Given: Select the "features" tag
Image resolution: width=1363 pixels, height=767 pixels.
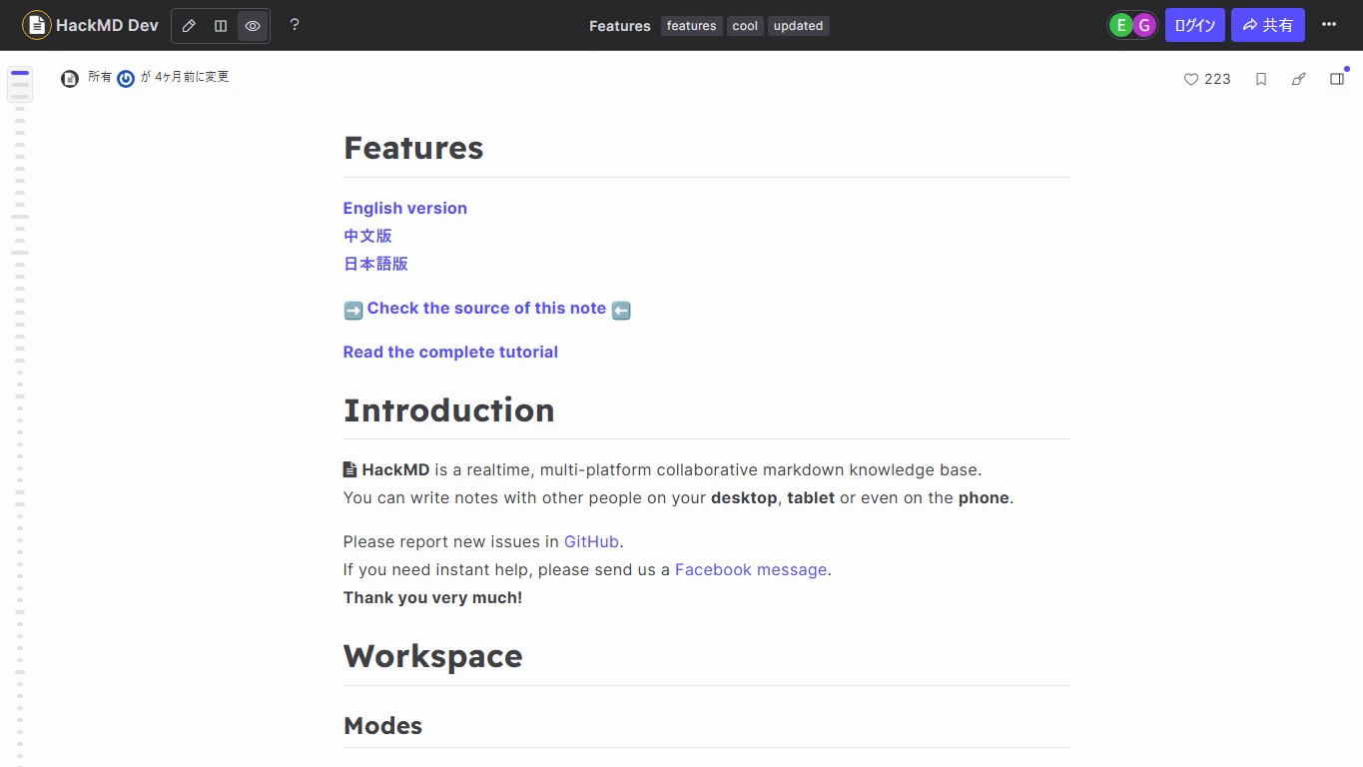Looking at the screenshot, I should click(692, 26).
